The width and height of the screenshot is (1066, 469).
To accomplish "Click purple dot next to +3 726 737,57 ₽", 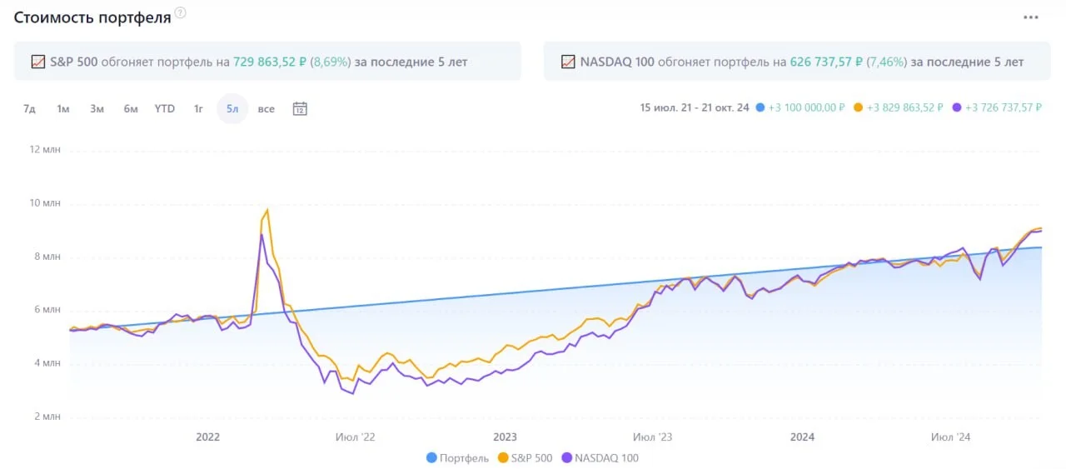I will pyautogui.click(x=957, y=107).
